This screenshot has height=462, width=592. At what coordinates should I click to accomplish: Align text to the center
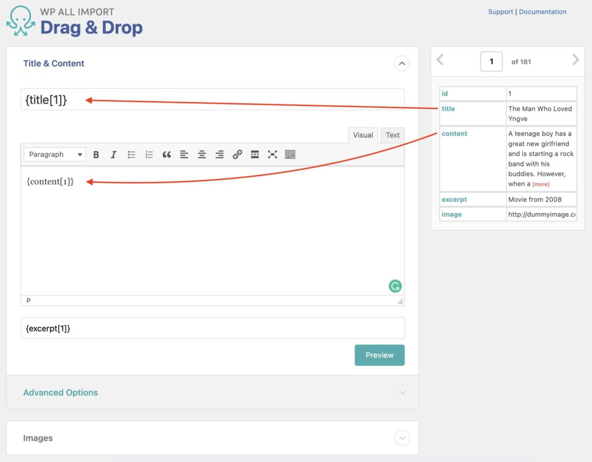pyautogui.click(x=201, y=154)
